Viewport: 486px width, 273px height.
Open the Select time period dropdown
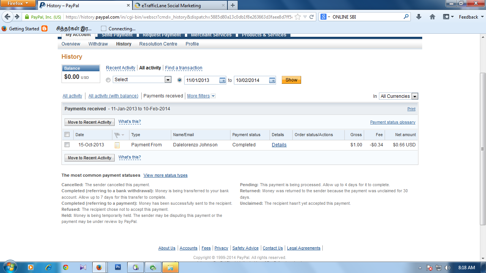(x=142, y=80)
